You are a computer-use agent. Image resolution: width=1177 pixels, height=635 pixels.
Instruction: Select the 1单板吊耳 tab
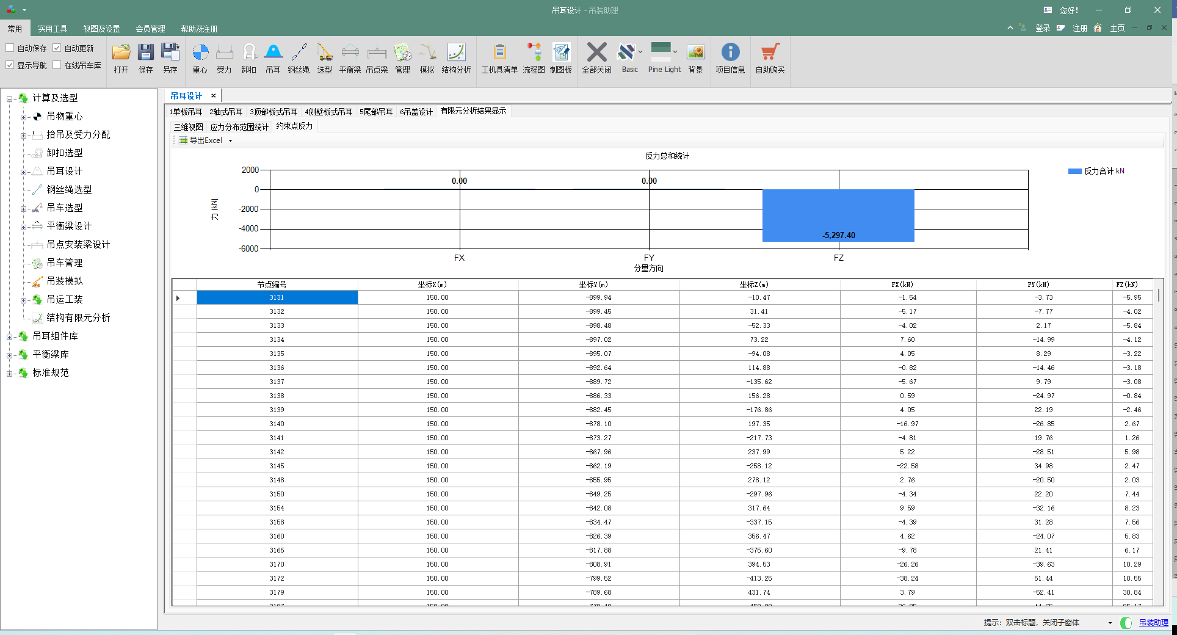[x=186, y=112]
